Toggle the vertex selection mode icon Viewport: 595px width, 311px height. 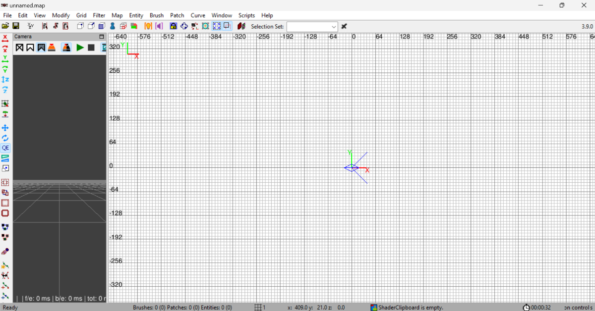point(80,26)
